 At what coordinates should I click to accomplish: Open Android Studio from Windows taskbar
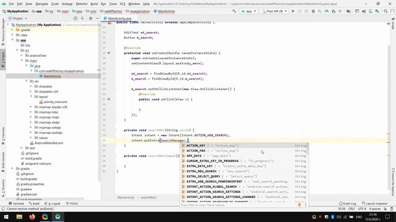click(x=58, y=216)
